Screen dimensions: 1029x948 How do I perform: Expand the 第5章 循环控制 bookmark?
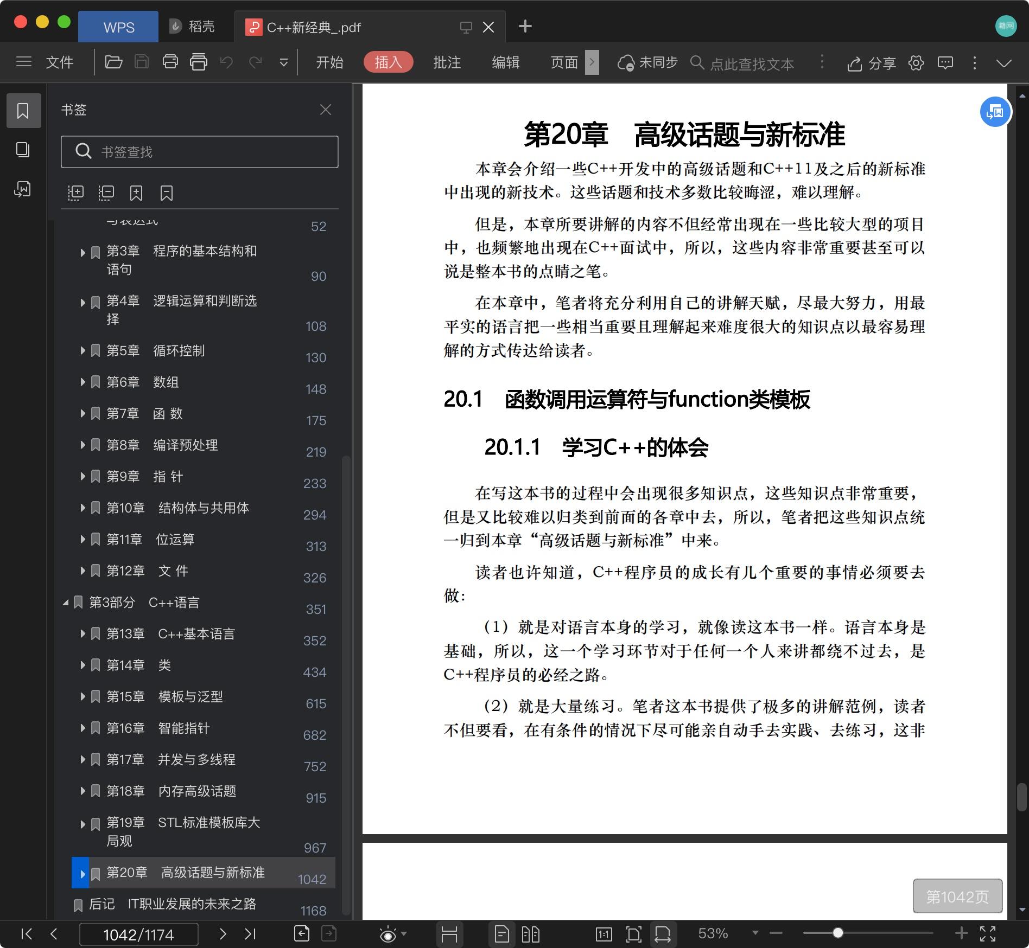[x=82, y=351]
